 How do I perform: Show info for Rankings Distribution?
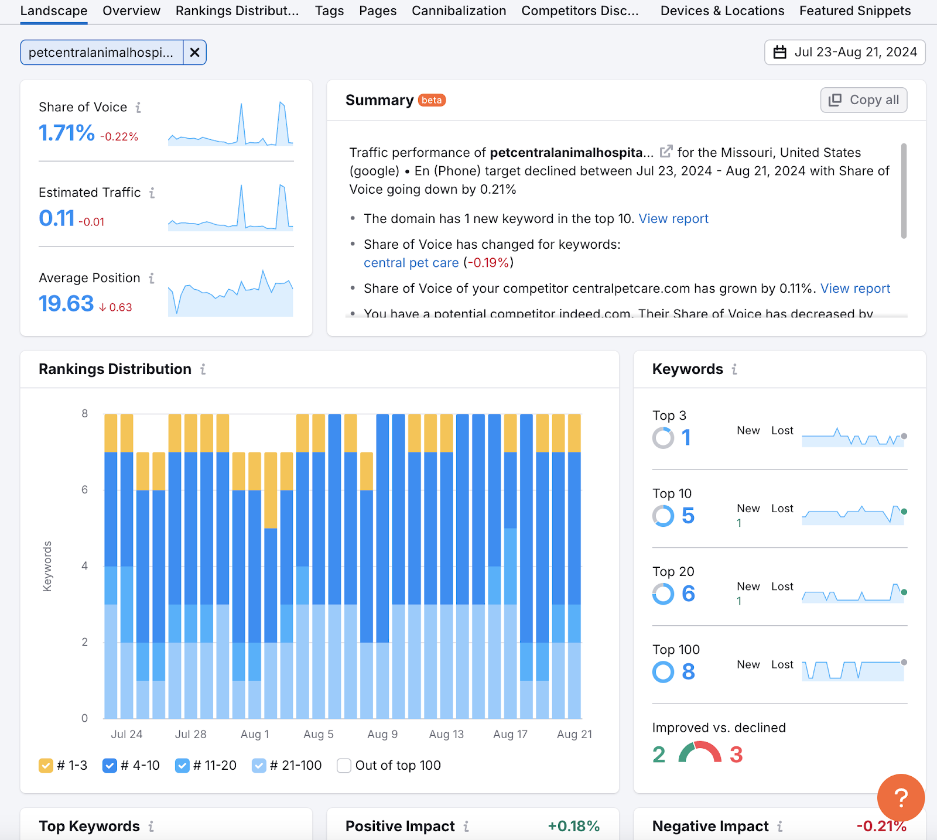tap(203, 369)
